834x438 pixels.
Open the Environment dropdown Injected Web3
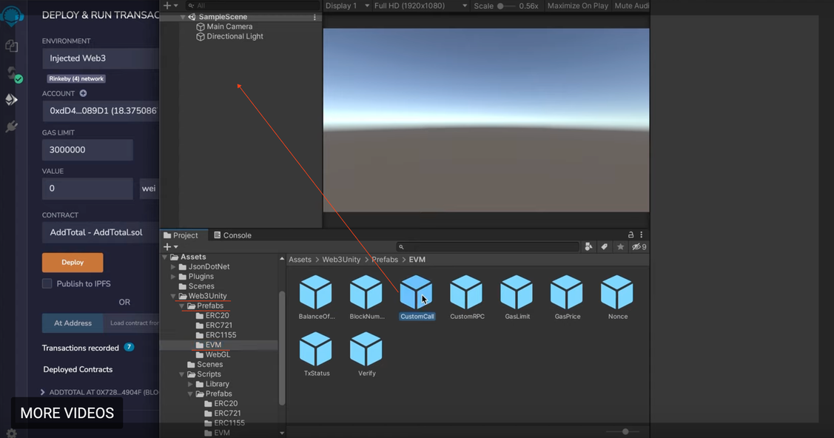(101, 58)
